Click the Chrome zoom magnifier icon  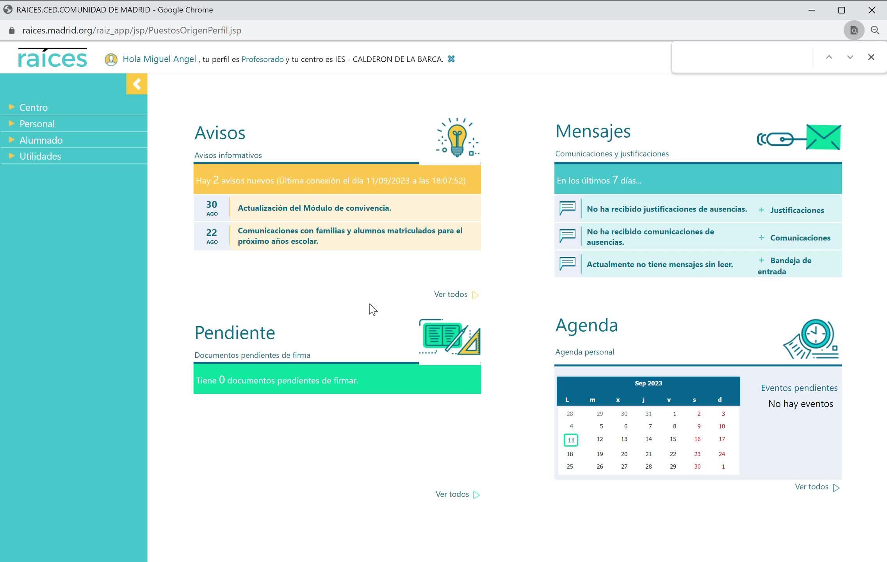coord(875,30)
